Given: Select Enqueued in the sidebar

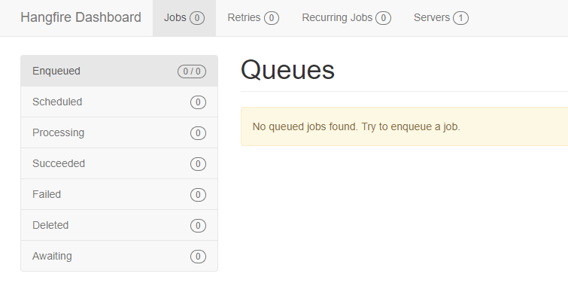Looking at the screenshot, I should tap(119, 71).
